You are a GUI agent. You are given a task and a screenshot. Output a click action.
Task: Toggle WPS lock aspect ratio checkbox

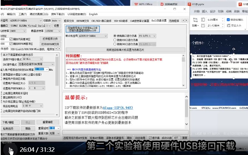[x=228, y=20]
